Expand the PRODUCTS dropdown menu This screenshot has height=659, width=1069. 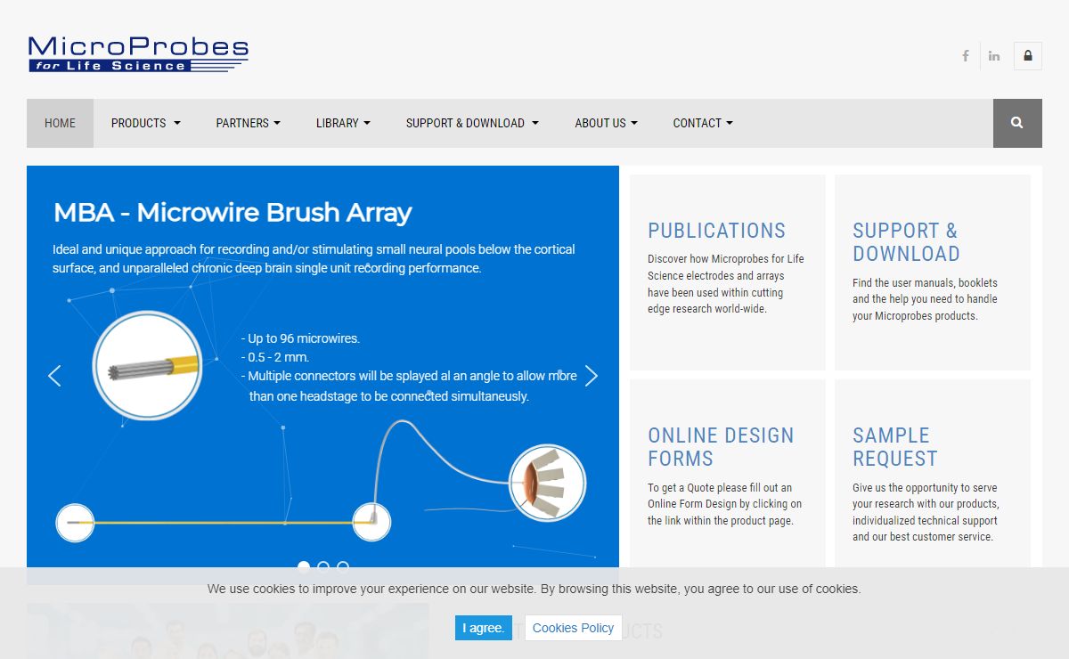[146, 123]
